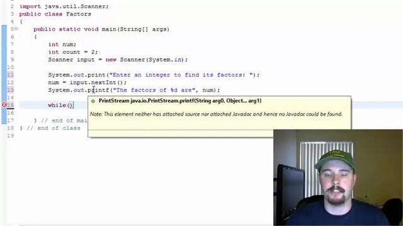This screenshot has height=226, width=403.
Task: Click 'Scanner input = new Scanner(System.in);' line
Action: 118,60
